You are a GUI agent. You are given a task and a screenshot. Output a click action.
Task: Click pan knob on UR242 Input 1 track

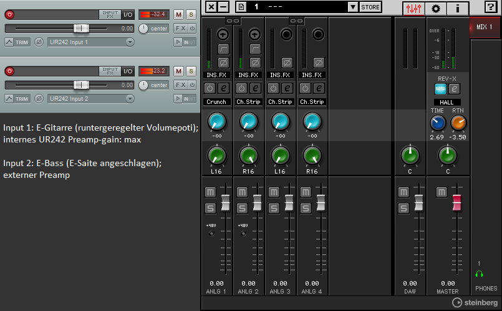[143, 29]
